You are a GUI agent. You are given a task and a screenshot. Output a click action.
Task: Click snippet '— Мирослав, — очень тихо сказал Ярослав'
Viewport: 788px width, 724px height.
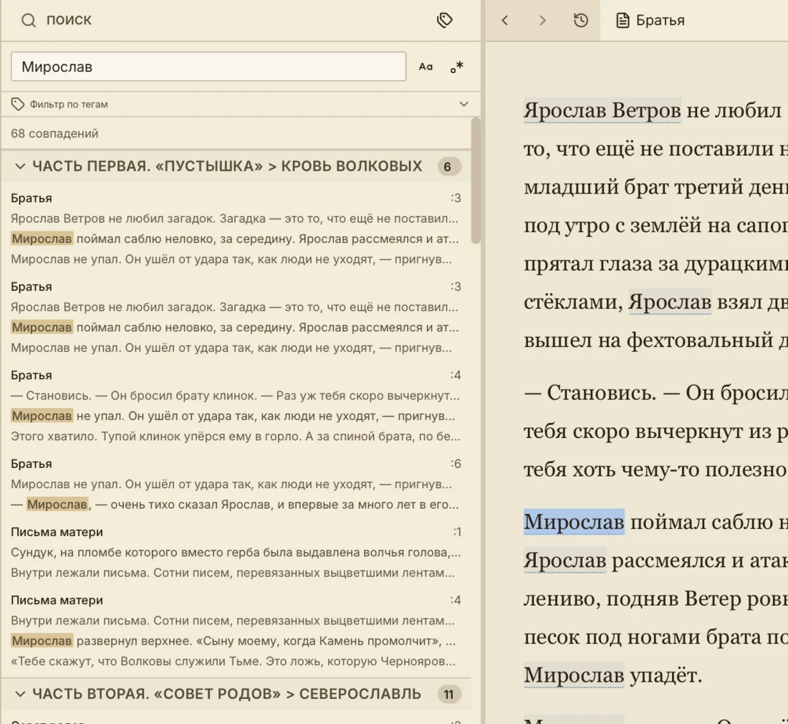coord(234,504)
